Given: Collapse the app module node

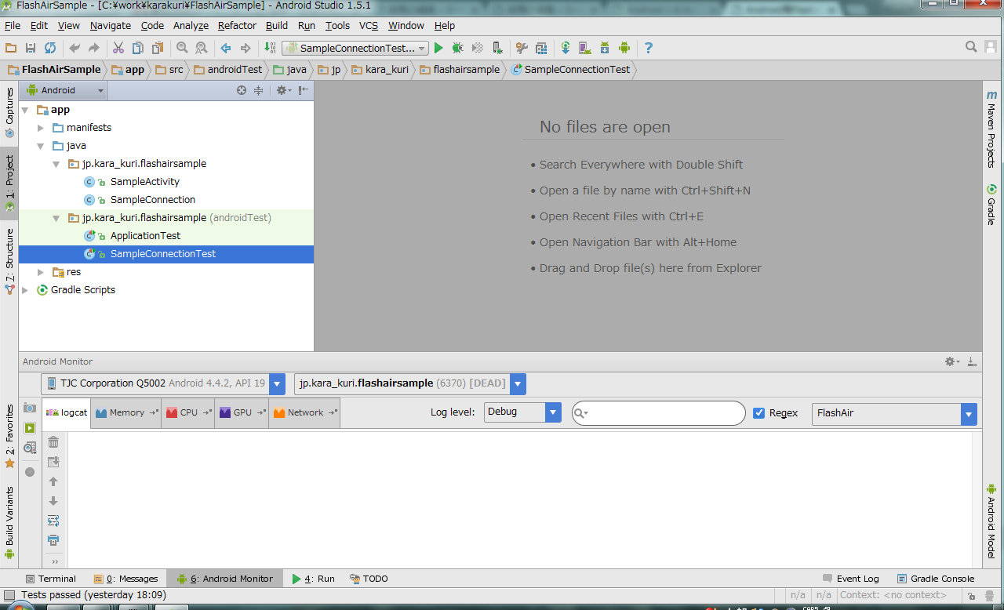Looking at the screenshot, I should (x=25, y=110).
